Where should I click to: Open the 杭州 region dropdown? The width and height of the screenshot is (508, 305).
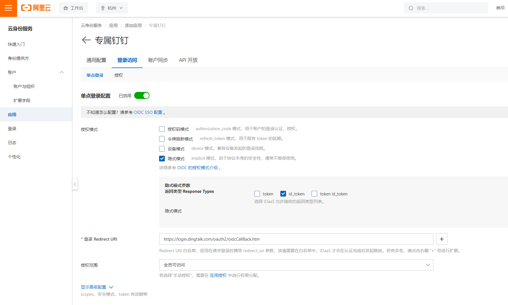[x=112, y=8]
